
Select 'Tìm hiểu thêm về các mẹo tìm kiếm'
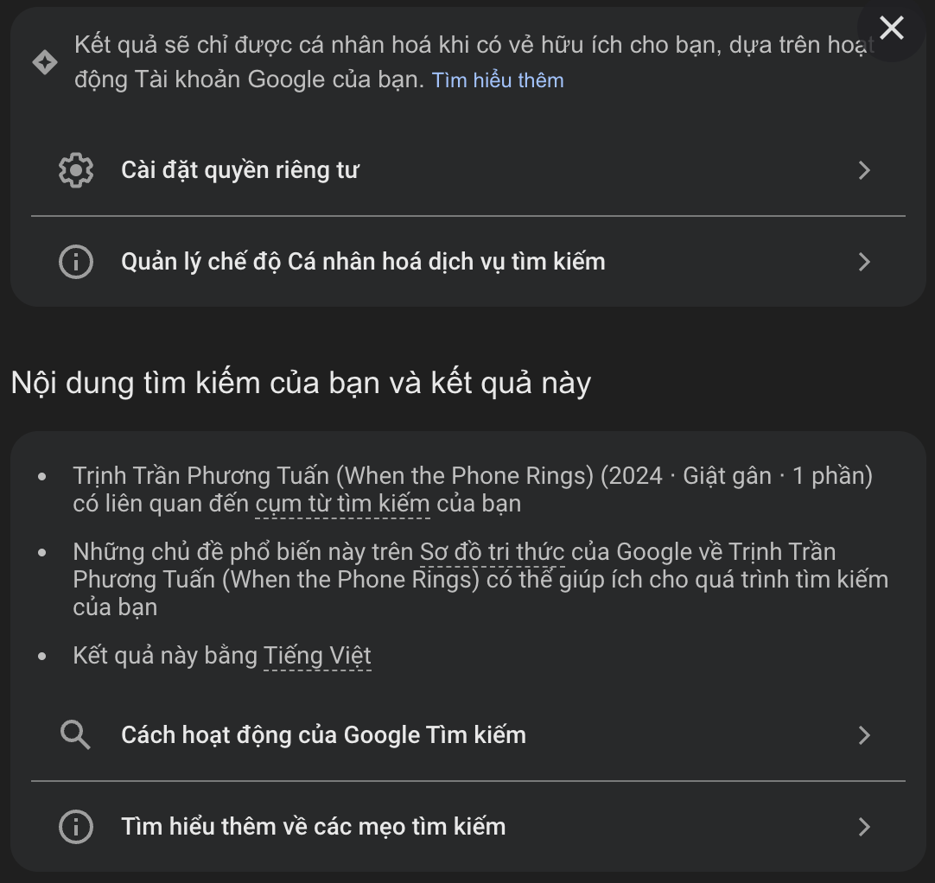(x=314, y=826)
